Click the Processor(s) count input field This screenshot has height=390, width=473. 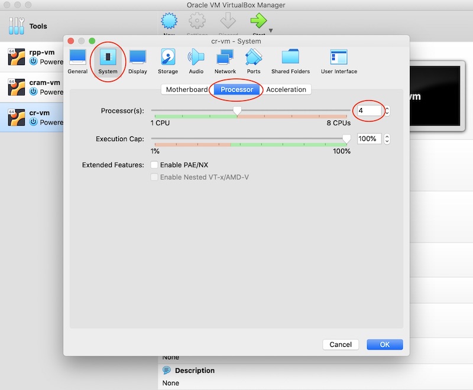tap(370, 110)
